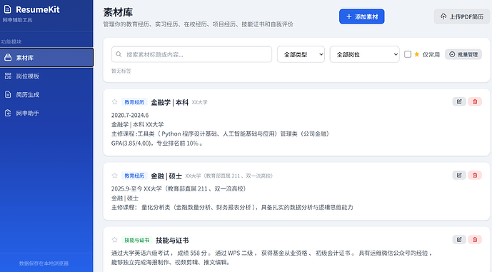This screenshot has width=492, height=272.
Task: Delete the 金融学 | 本科 entry
Action: pos(475,101)
